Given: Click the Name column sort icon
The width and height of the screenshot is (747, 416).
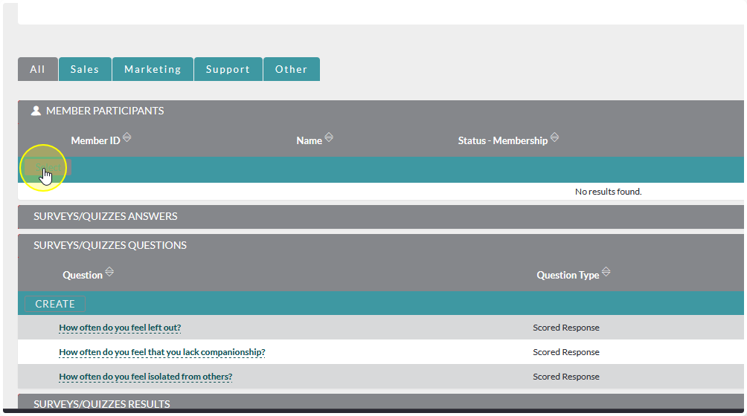Looking at the screenshot, I should 329,138.
